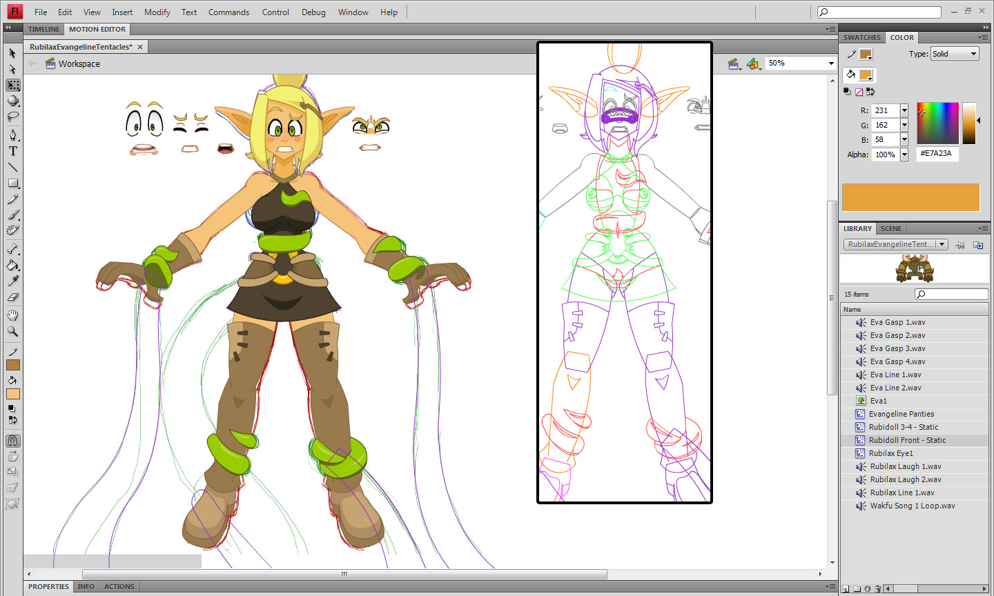Click the hex color field #E7A23A

point(937,154)
